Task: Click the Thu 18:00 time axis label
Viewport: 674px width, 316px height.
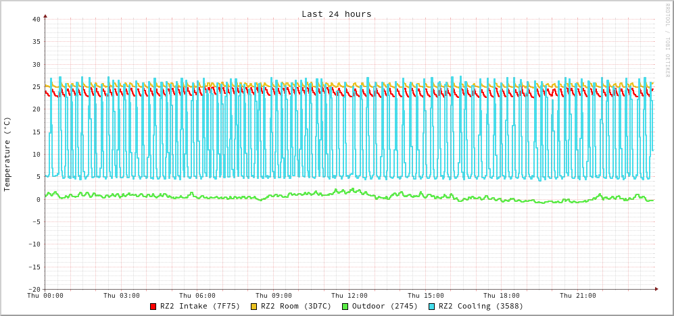Action: (x=502, y=296)
